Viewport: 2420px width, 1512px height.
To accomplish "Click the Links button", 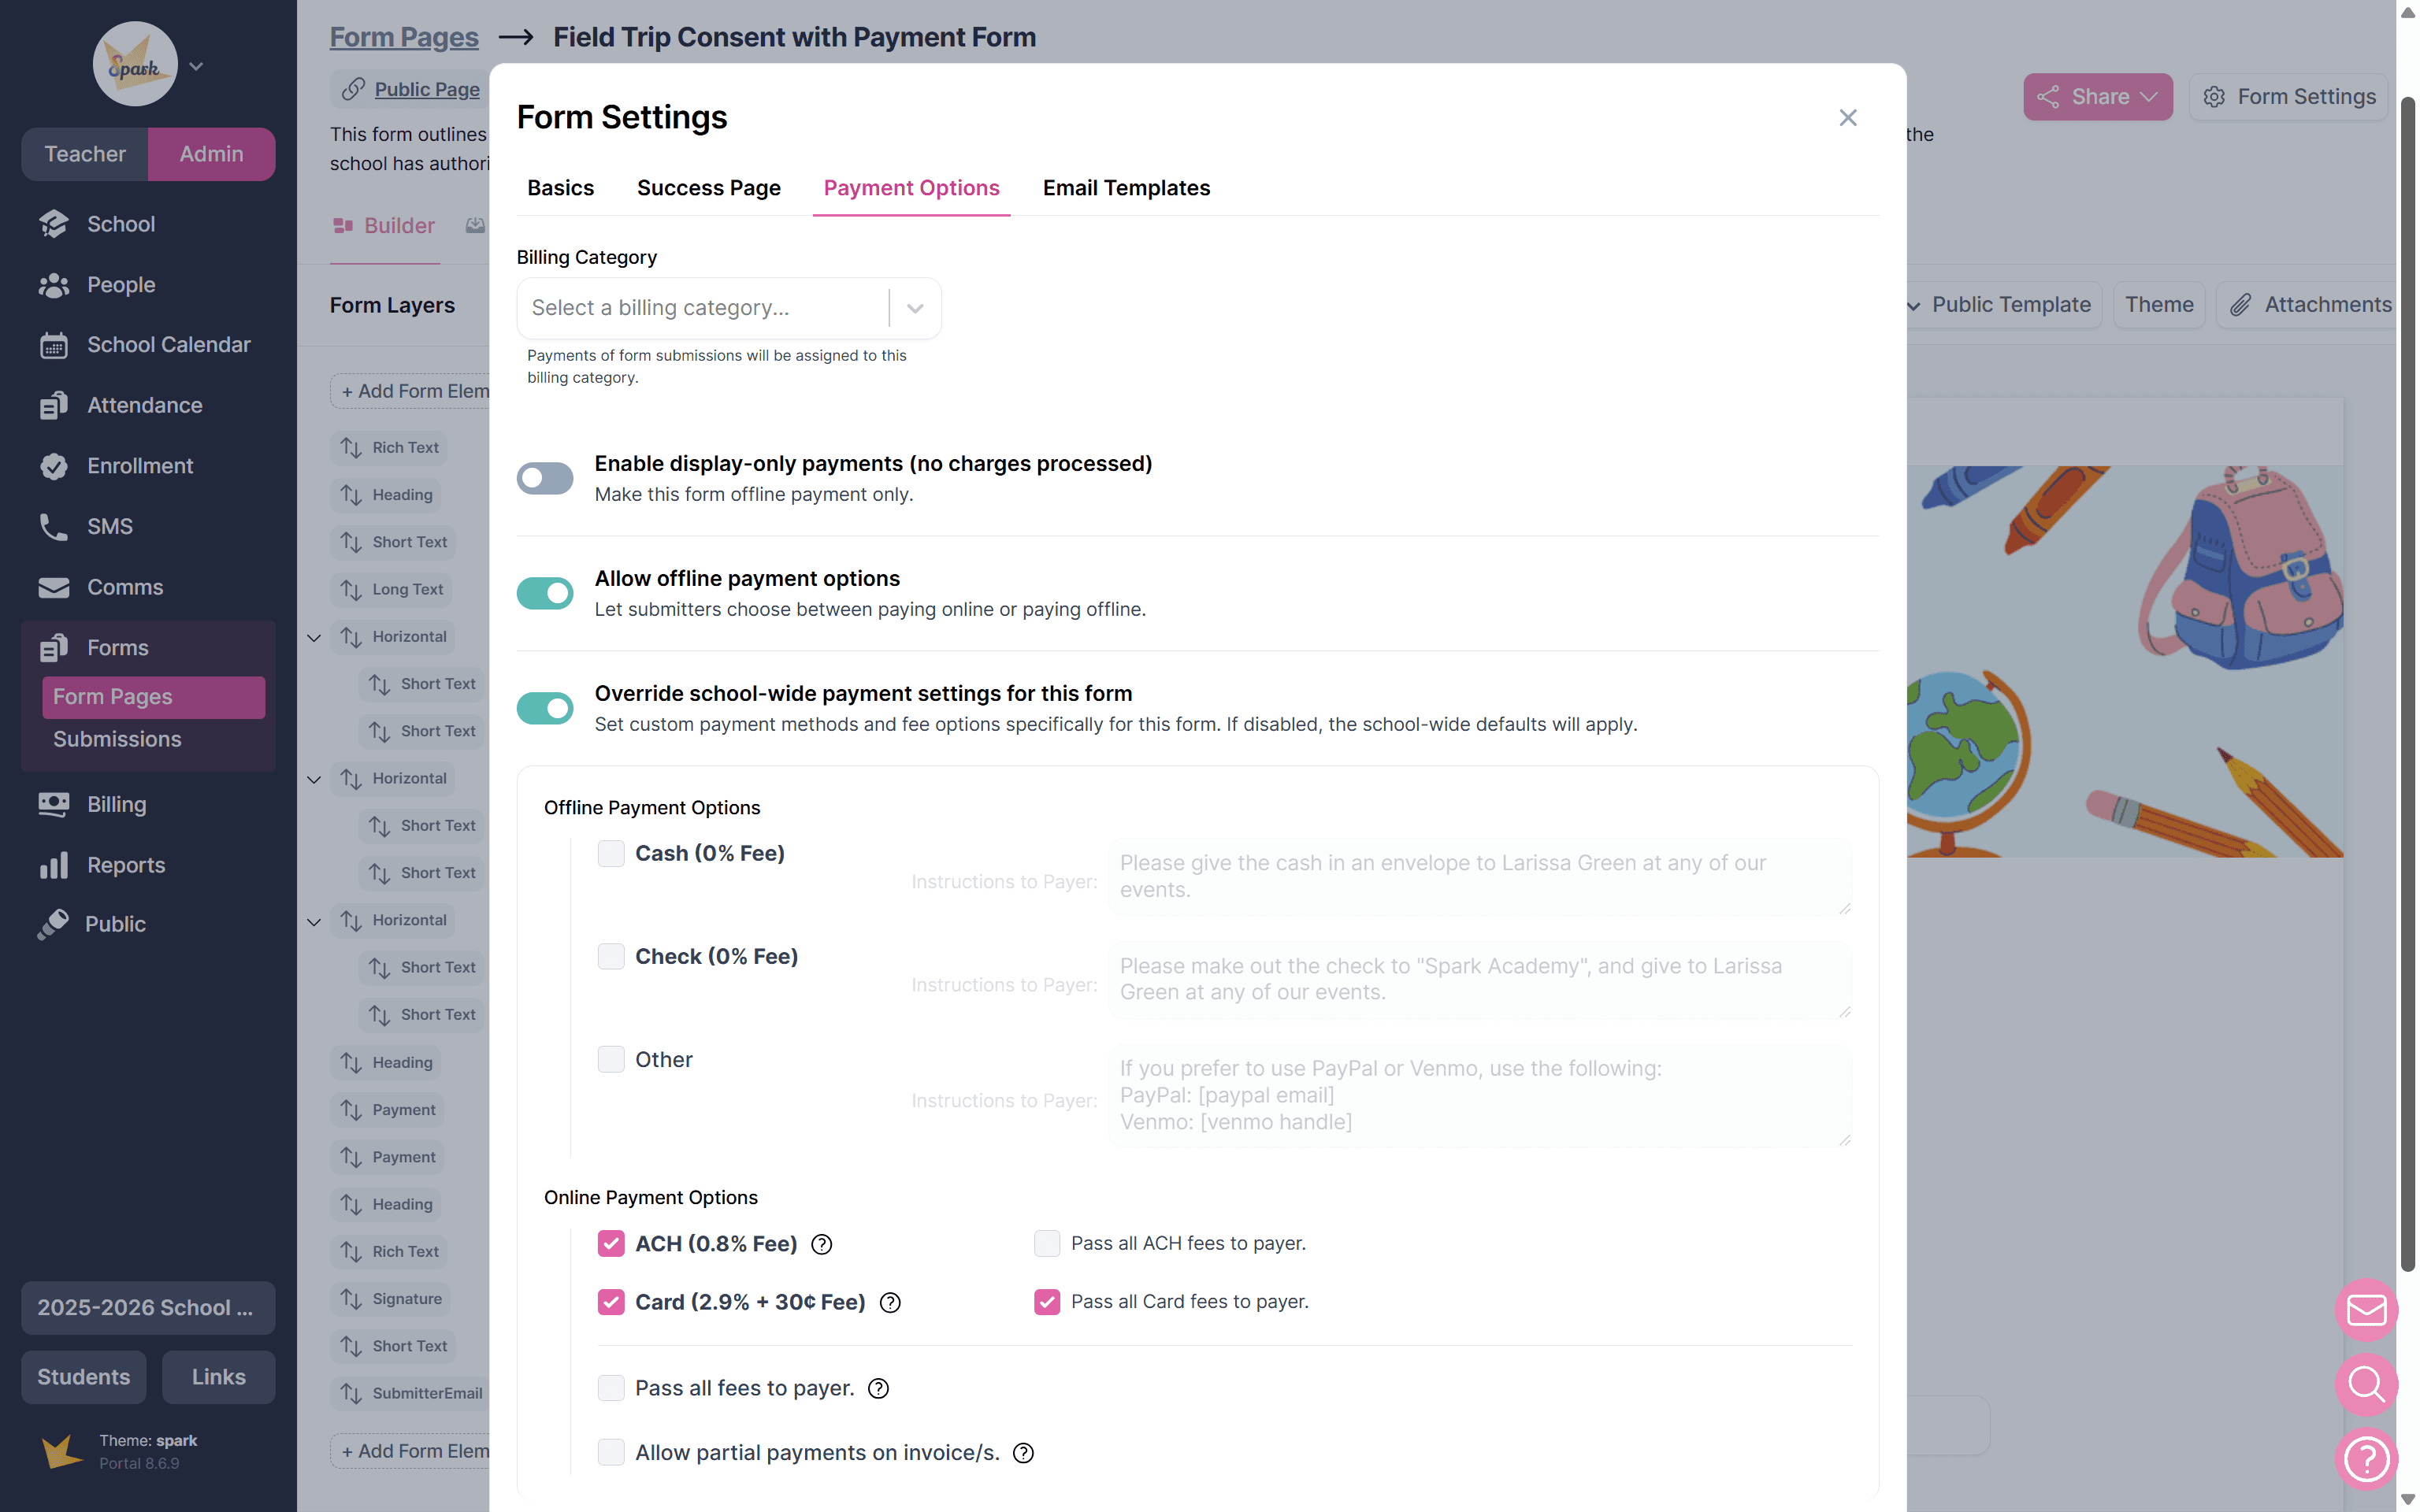I will tap(219, 1377).
